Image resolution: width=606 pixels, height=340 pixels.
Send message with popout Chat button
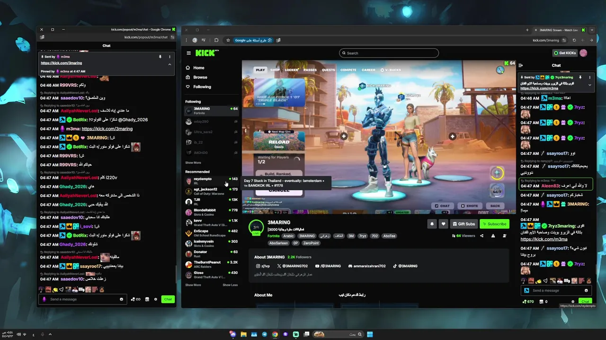tap(168, 299)
